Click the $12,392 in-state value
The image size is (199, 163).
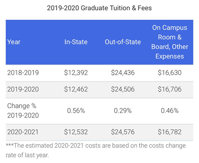[76, 72]
